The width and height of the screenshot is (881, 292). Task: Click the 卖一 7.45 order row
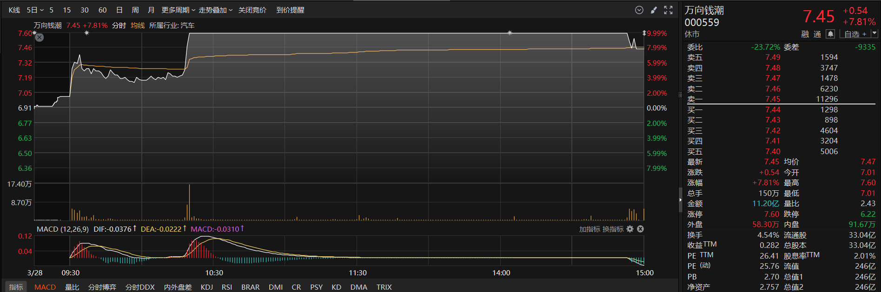click(x=782, y=99)
